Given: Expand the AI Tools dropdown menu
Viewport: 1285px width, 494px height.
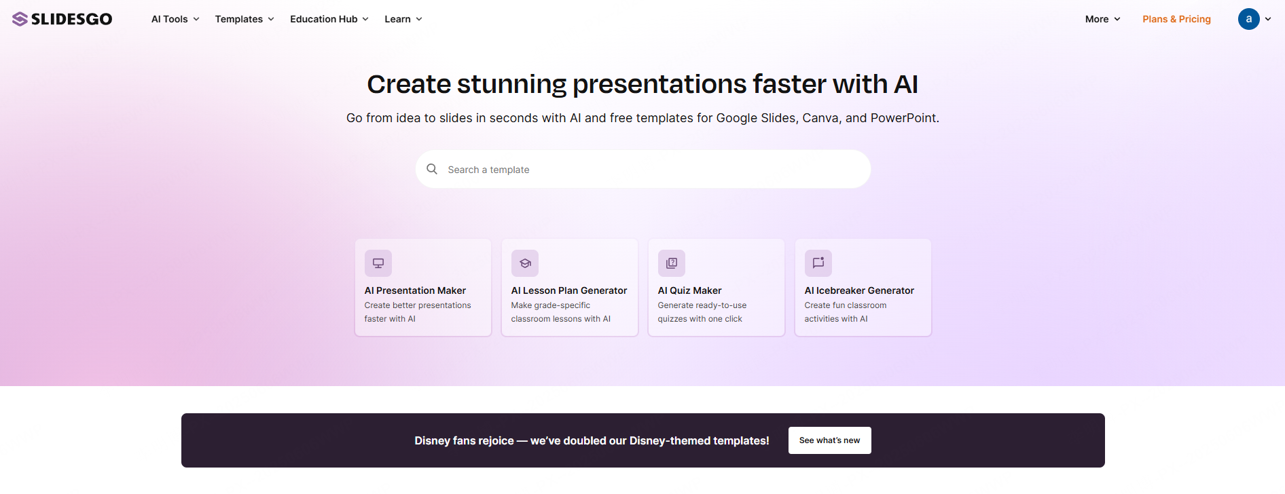Looking at the screenshot, I should pos(175,19).
